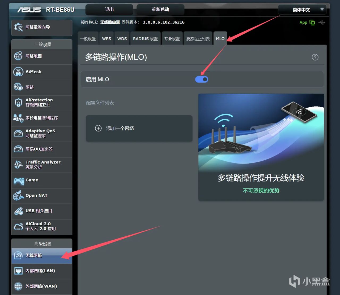Select the MLO tab
Image resolution: width=340 pixels, height=295 pixels.
coord(220,39)
